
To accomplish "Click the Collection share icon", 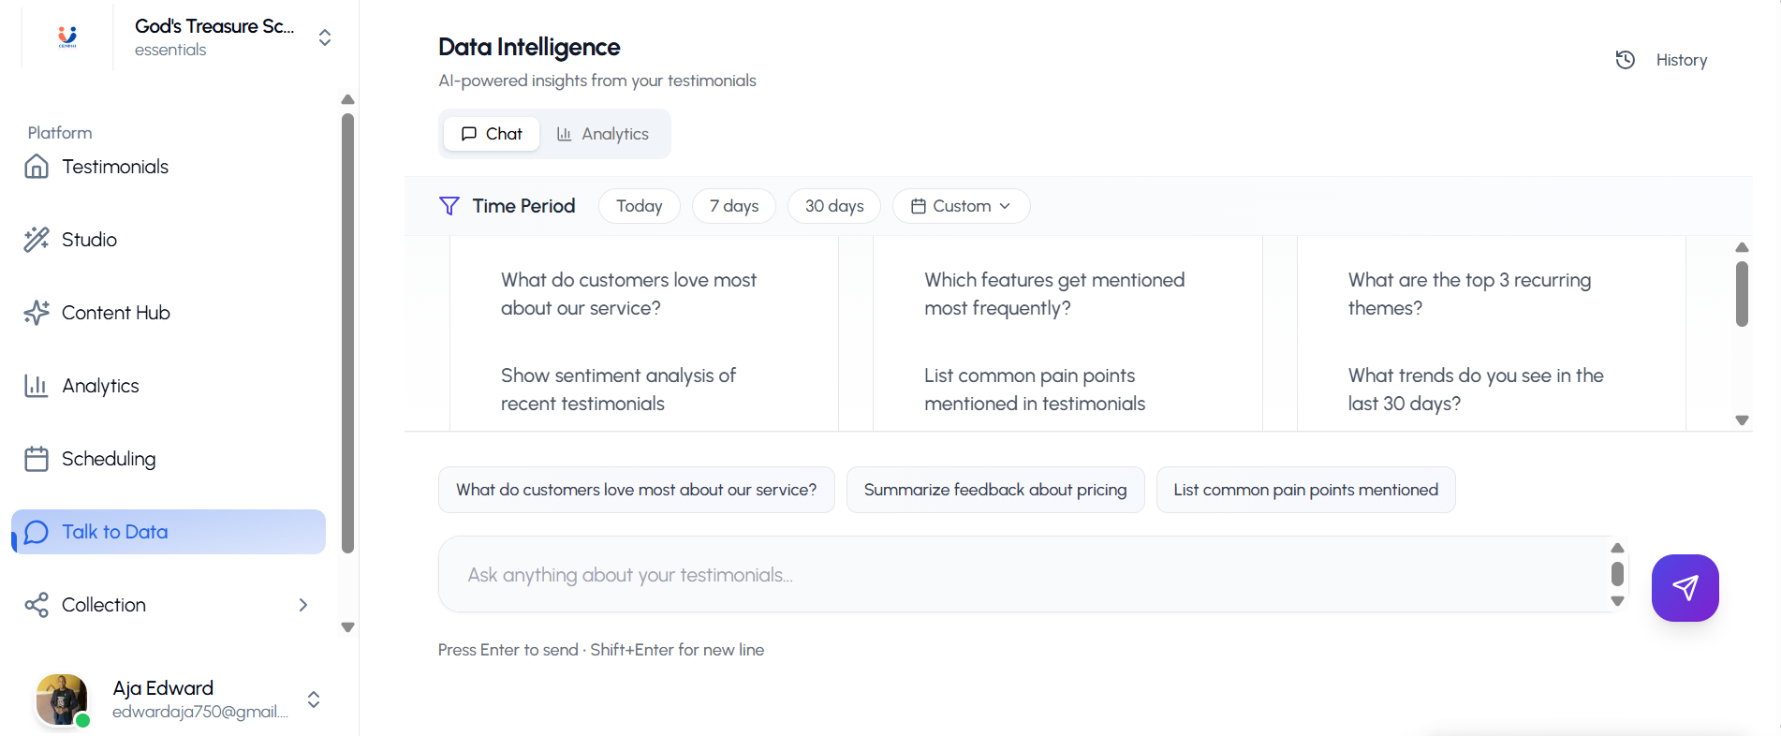I will click(37, 605).
